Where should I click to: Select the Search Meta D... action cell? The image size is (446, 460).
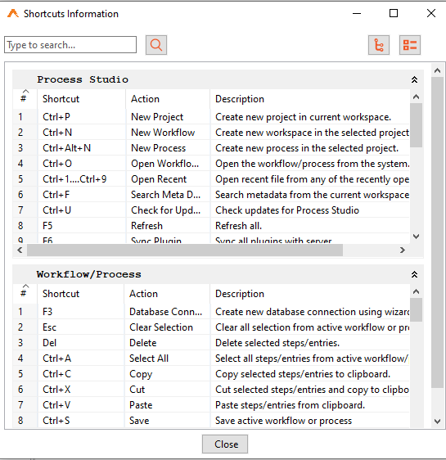tap(168, 195)
